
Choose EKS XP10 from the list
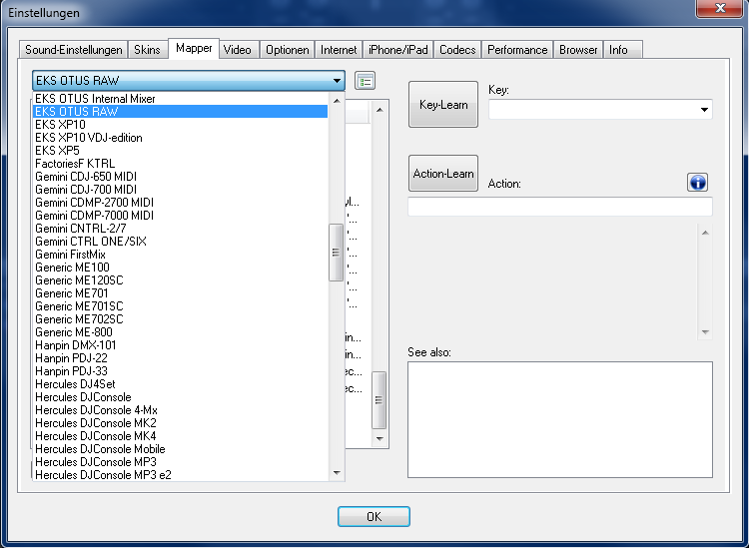coord(181,124)
